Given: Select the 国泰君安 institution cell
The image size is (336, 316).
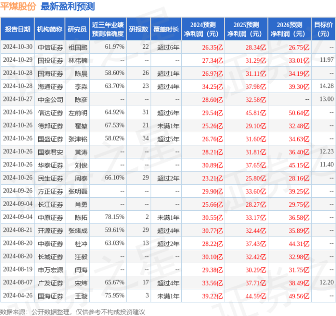Looking at the screenshot, I should (50, 152).
